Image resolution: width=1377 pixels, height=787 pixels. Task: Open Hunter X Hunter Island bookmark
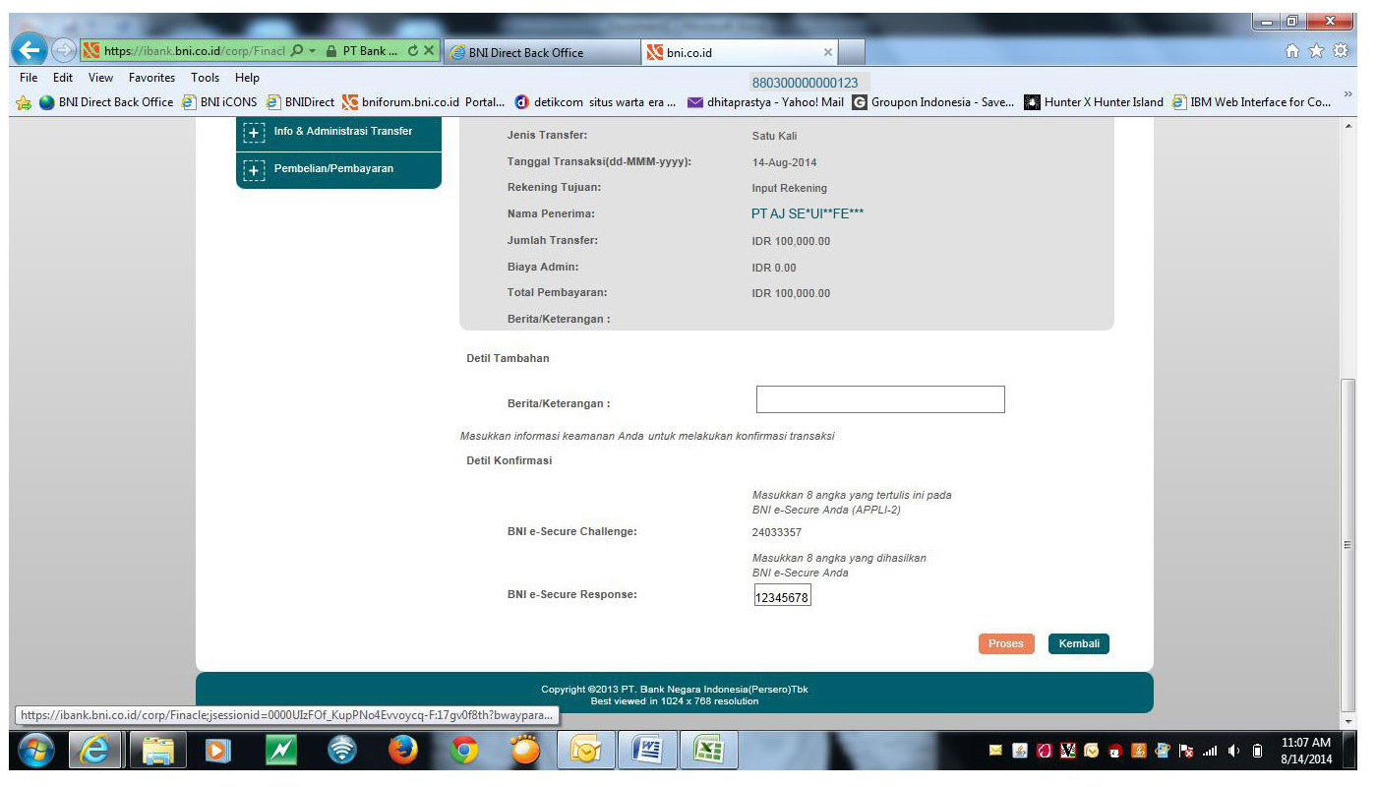coord(1094,102)
